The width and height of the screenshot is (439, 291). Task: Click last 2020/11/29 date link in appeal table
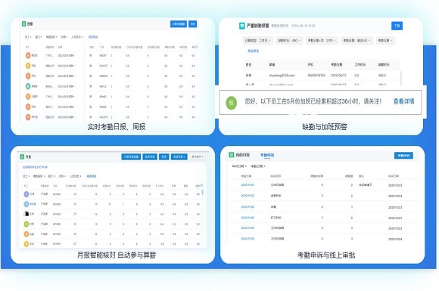pos(248,238)
